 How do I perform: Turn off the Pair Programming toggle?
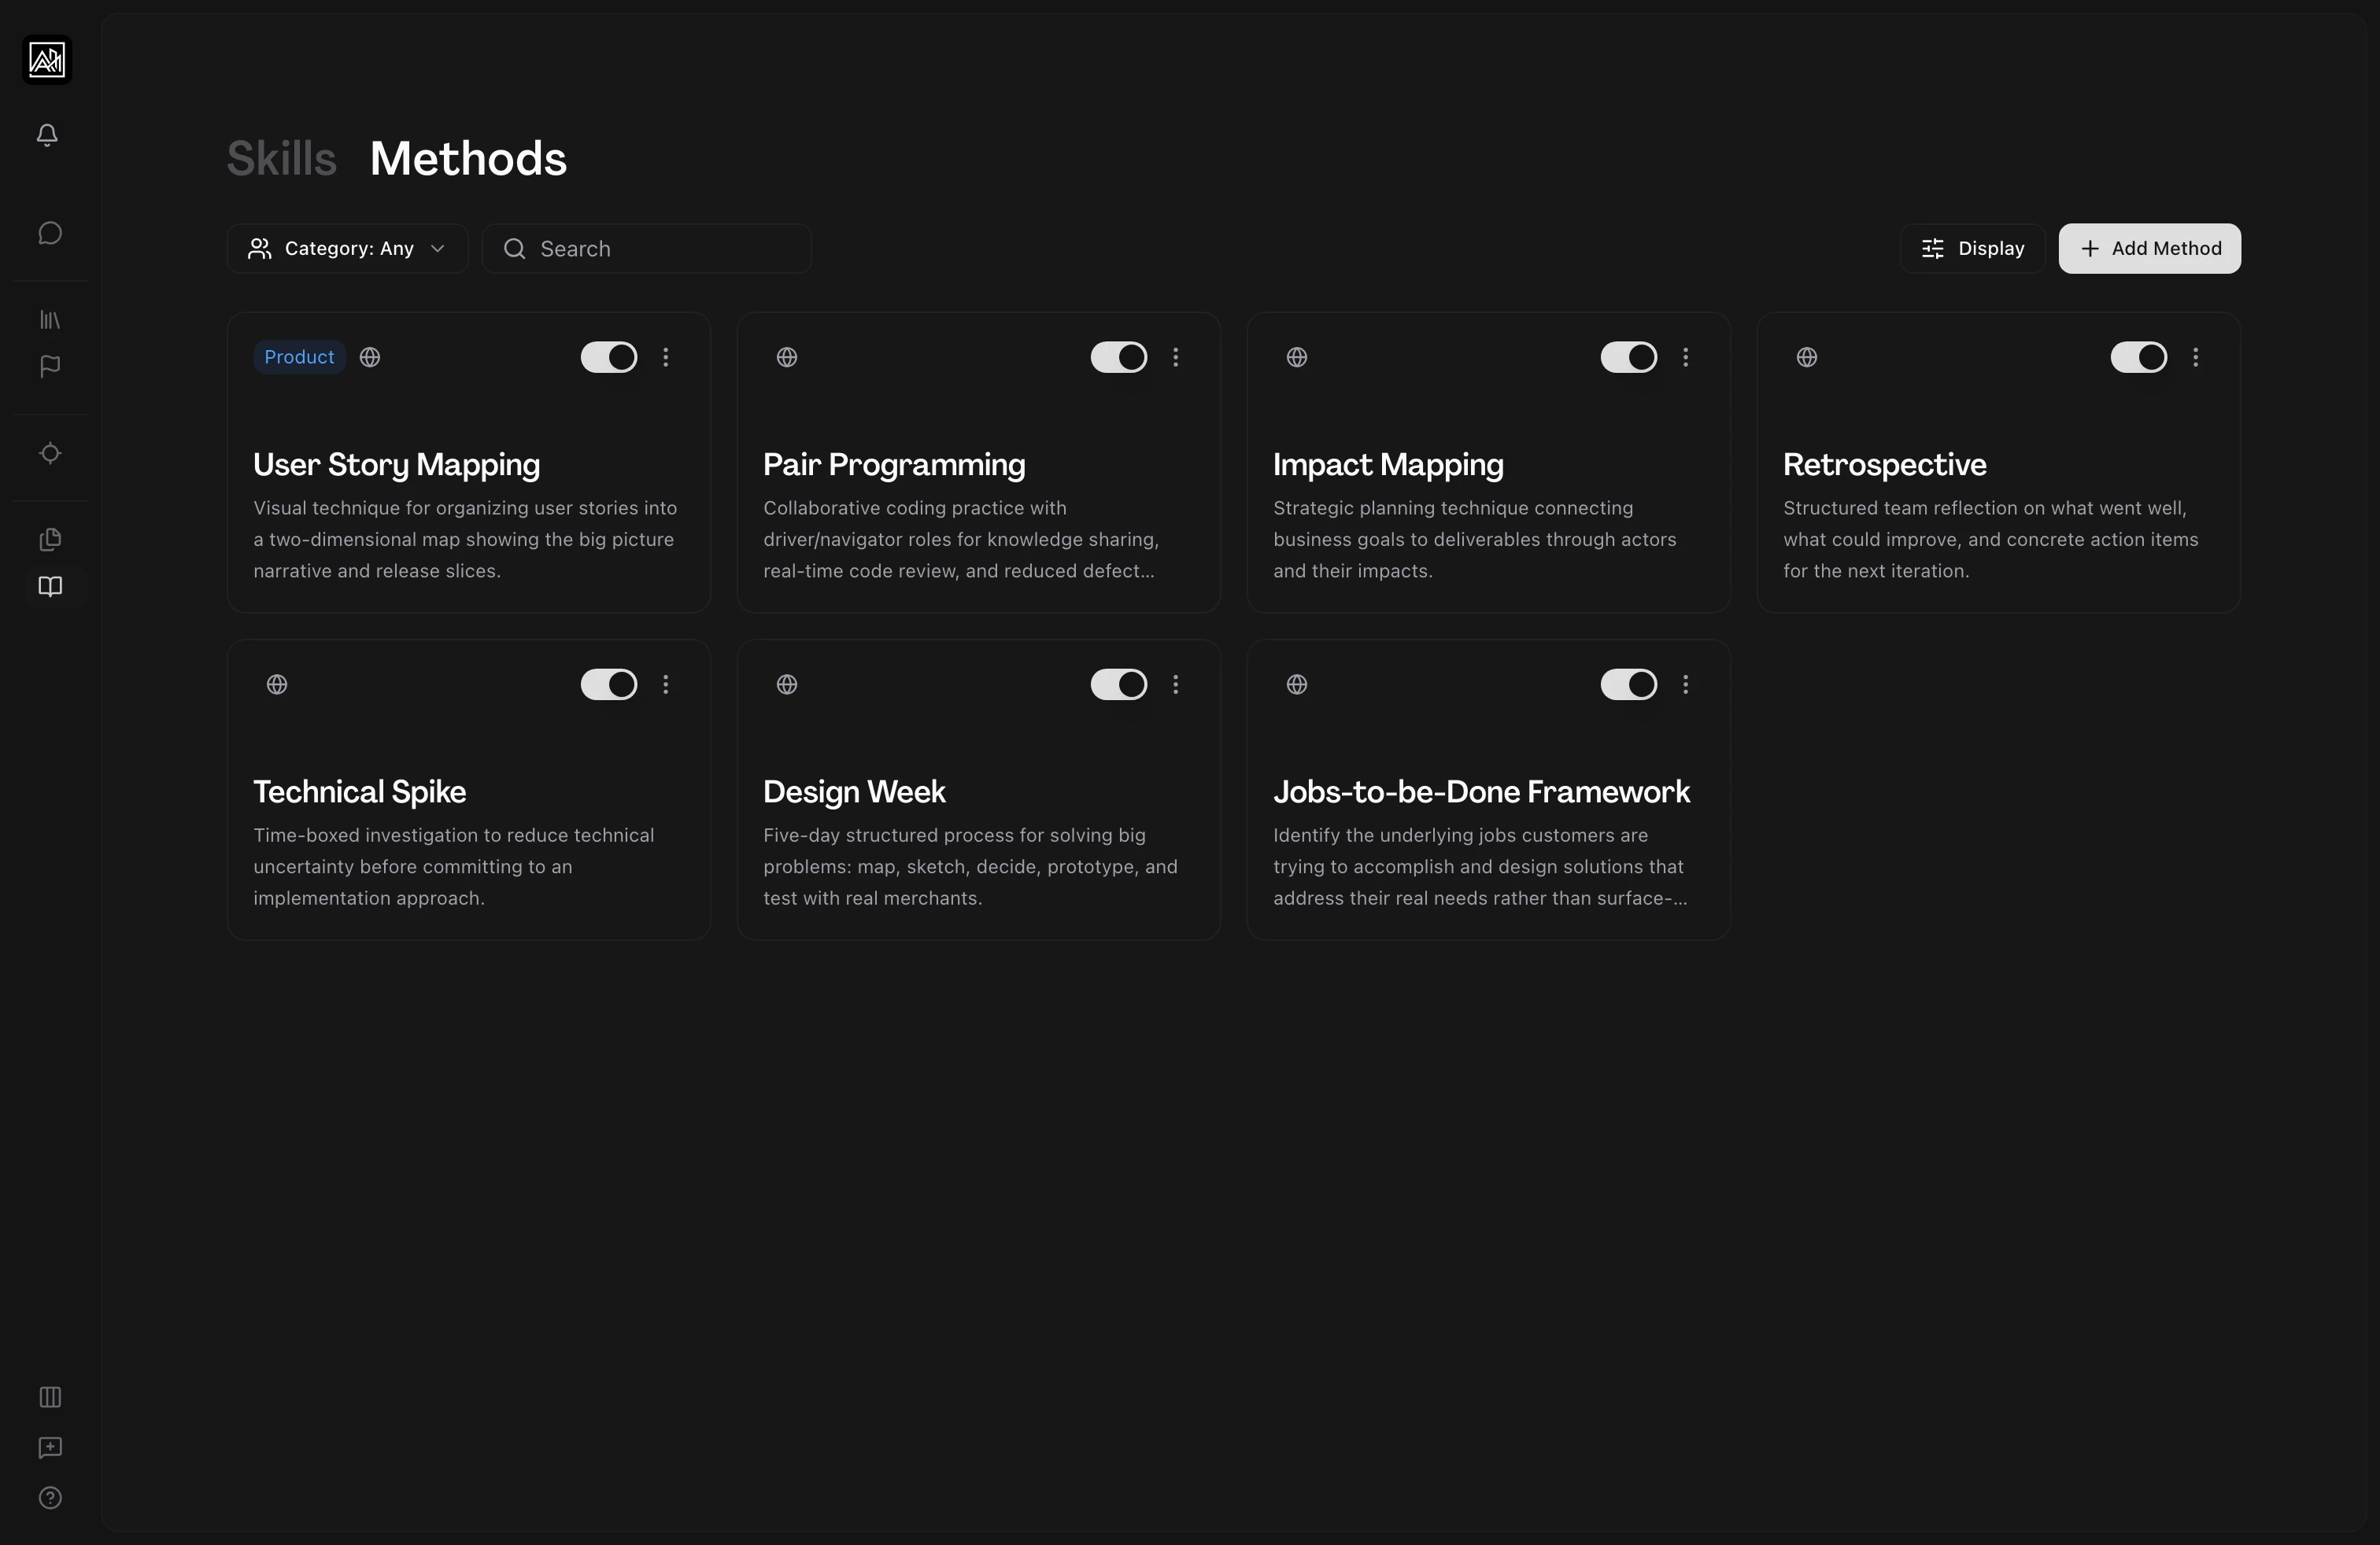click(x=1118, y=357)
